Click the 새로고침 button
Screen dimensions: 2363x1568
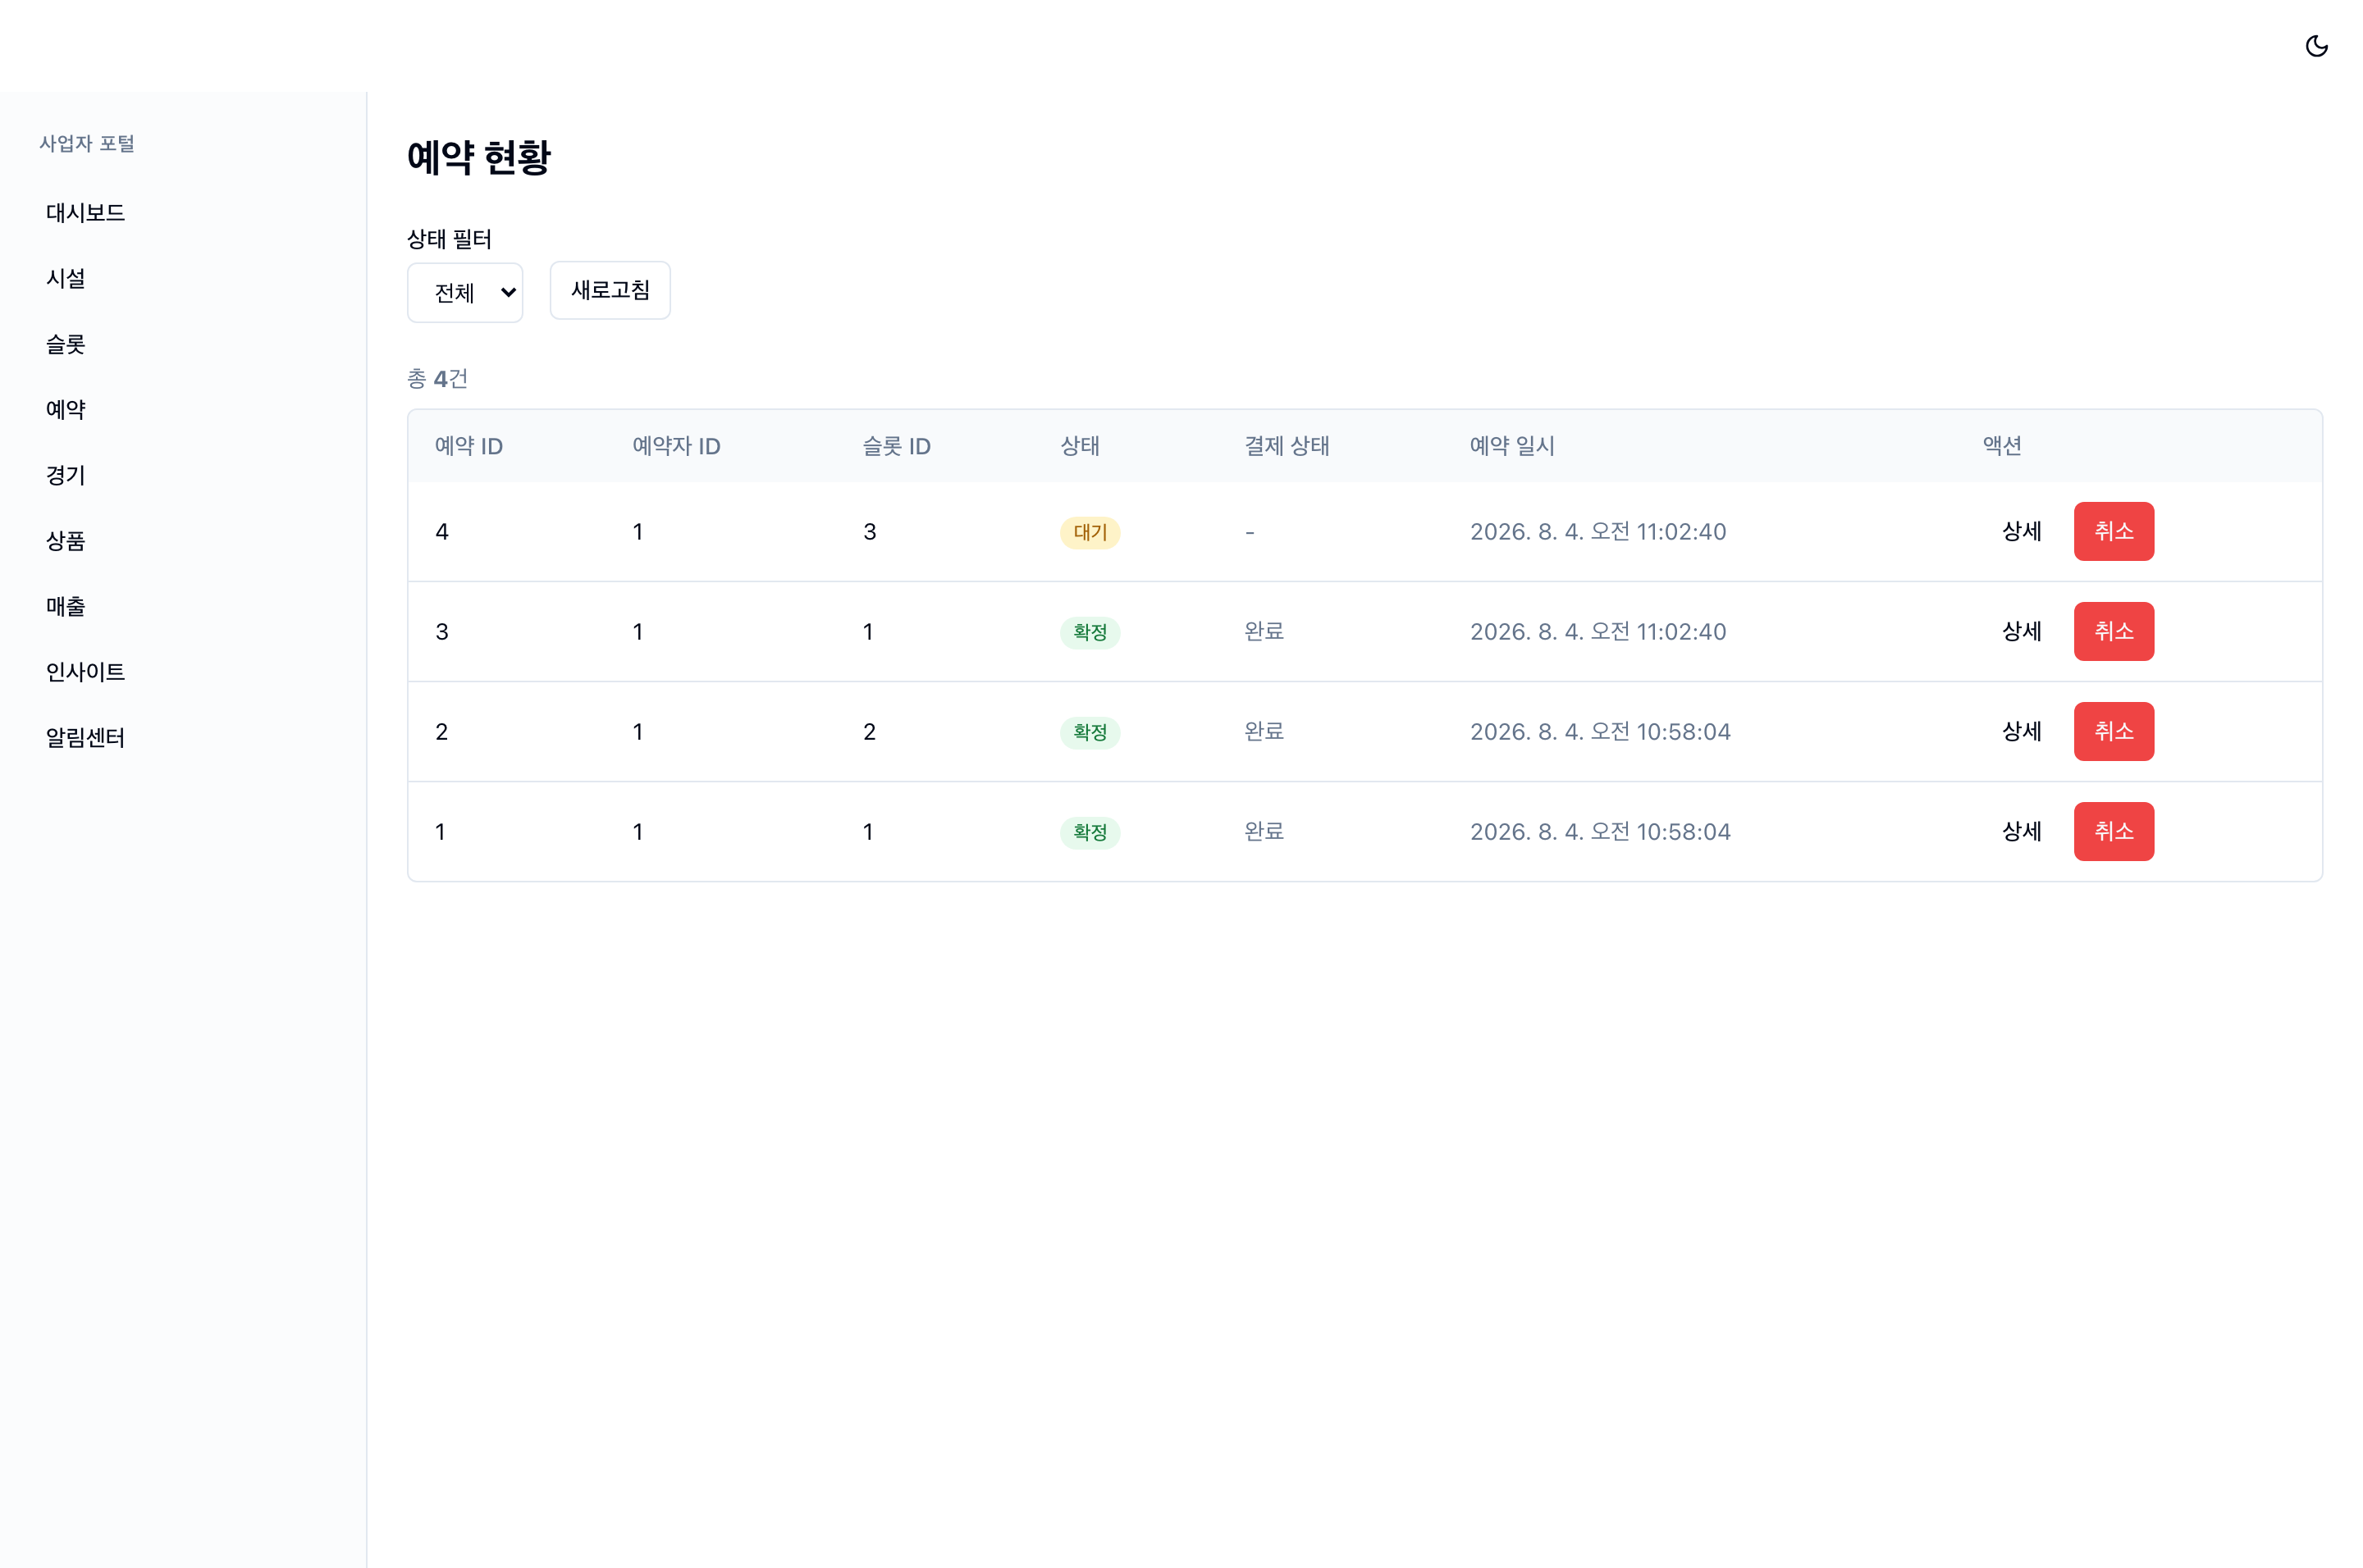coord(610,290)
